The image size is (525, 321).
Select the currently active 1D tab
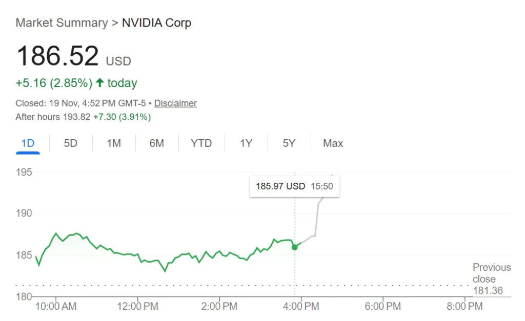(27, 143)
